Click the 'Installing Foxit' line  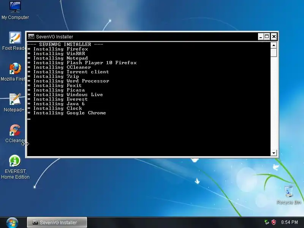click(54, 85)
